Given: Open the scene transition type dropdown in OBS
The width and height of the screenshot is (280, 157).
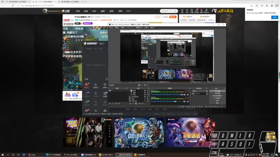Looking at the screenshot, I should (x=198, y=91).
